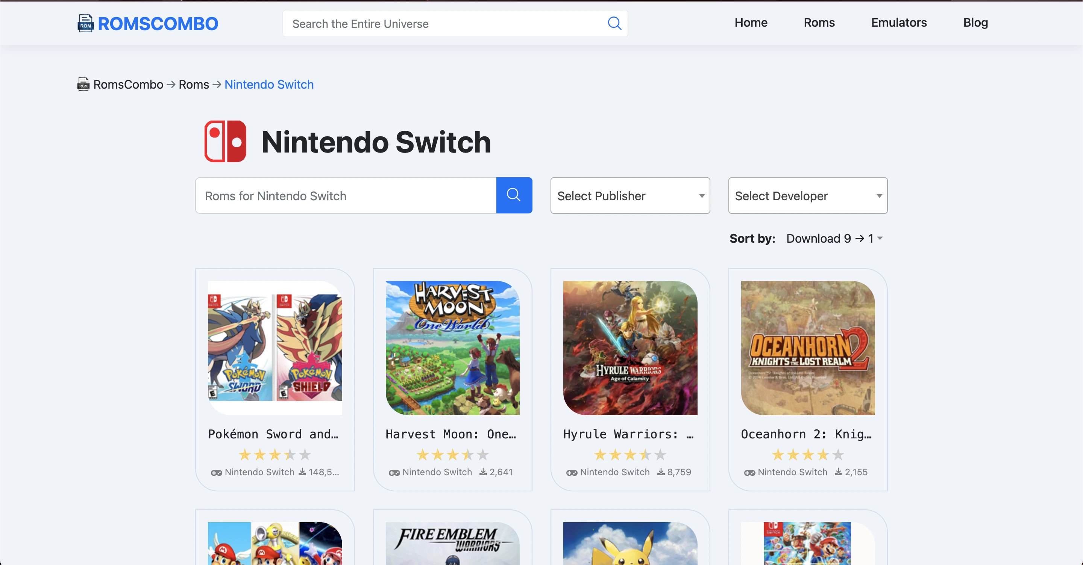Click the gamepad icon under Harvest Moon
Viewport: 1083px width, 565px height.
coord(394,473)
